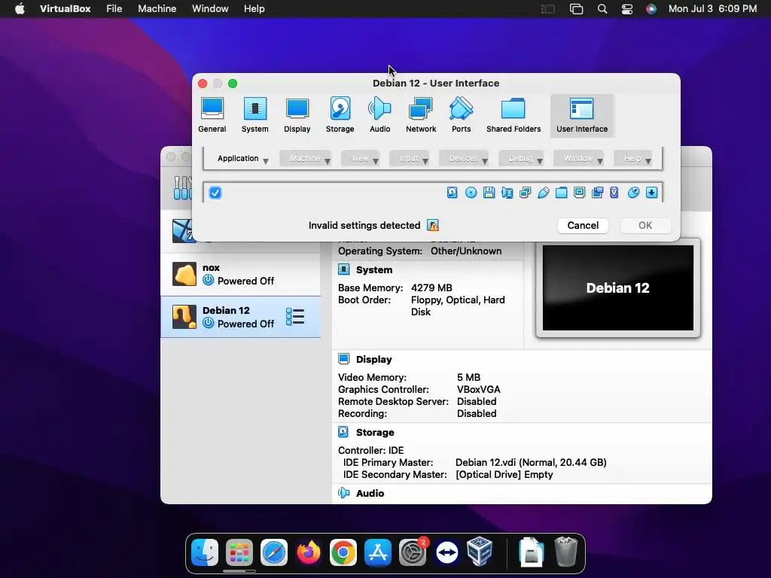
Task: Open the Storage settings section in toolbar
Action: [x=340, y=115]
